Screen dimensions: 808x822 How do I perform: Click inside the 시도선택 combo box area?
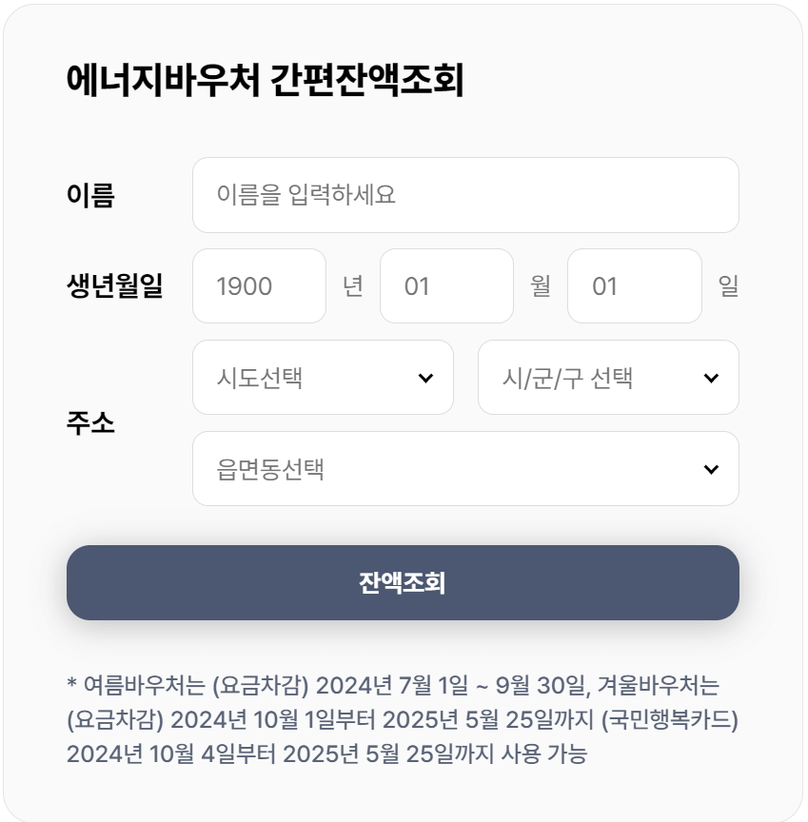(286, 378)
